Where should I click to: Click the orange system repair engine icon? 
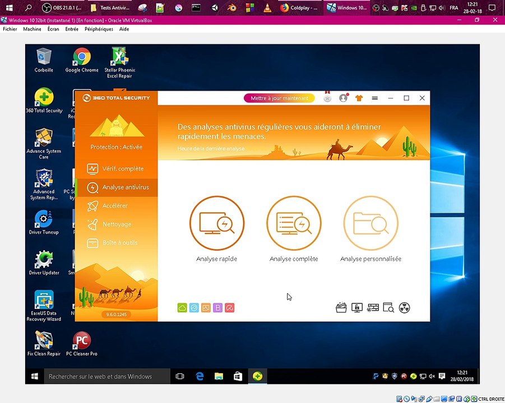[206, 308]
